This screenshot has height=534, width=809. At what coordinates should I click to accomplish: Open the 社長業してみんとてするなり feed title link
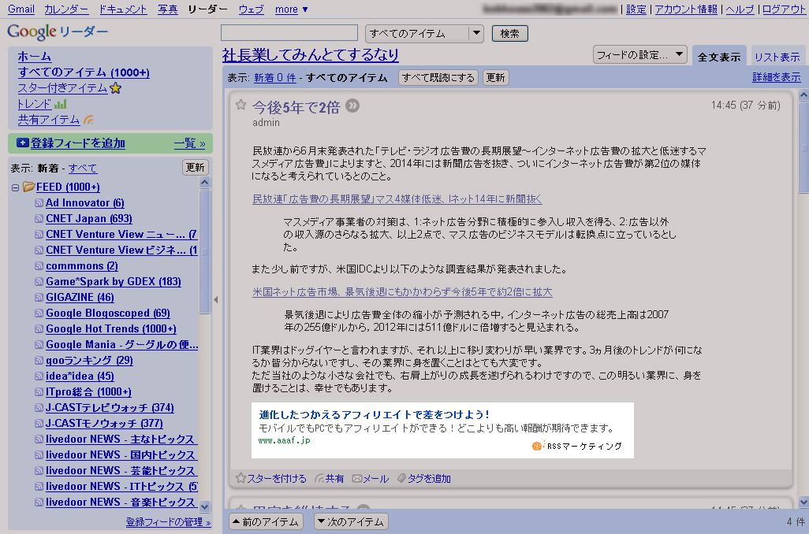click(x=311, y=54)
